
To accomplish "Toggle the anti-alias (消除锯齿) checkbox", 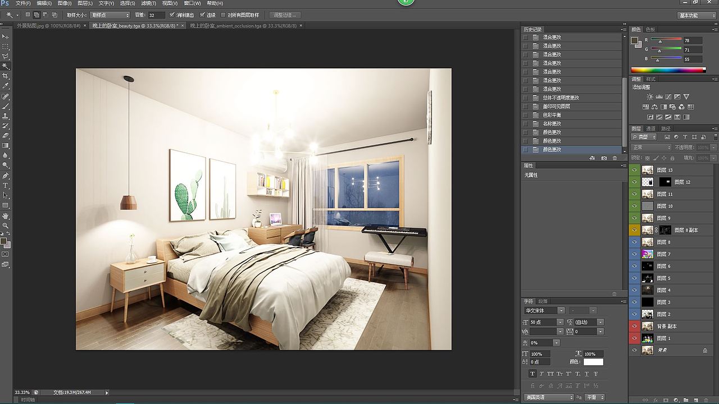I will pos(172,15).
